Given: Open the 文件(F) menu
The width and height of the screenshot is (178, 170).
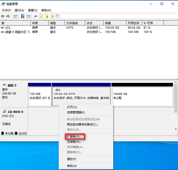Looking at the screenshot, I should pyautogui.click(x=6, y=10).
